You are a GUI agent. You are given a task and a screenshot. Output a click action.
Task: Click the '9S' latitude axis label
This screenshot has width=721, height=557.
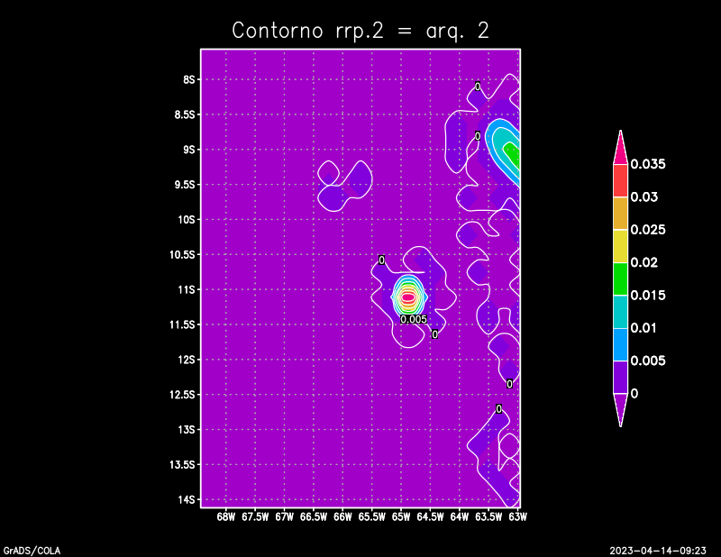[x=189, y=150]
